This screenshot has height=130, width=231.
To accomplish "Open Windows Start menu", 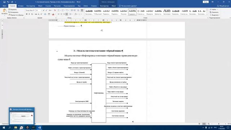I will (x=4, y=127).
